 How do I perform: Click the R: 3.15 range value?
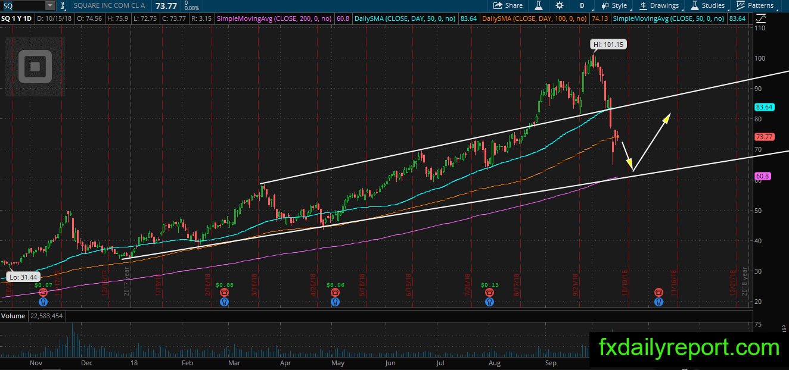201,19
